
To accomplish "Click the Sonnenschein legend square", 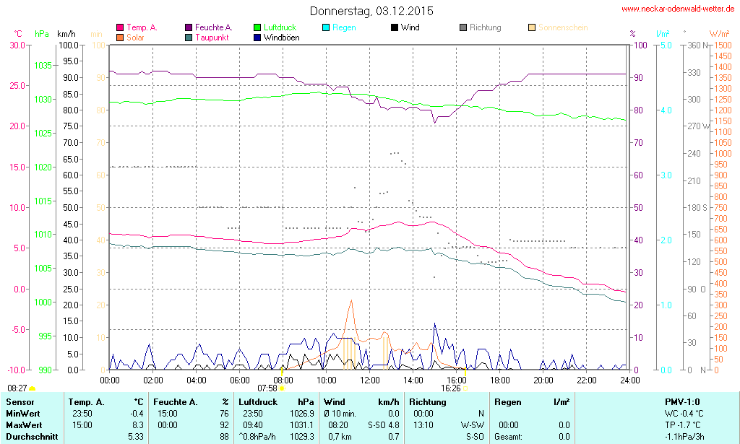I will [532, 28].
